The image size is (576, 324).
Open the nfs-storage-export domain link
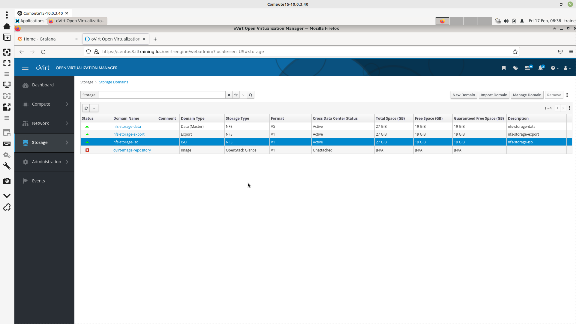[129, 134]
